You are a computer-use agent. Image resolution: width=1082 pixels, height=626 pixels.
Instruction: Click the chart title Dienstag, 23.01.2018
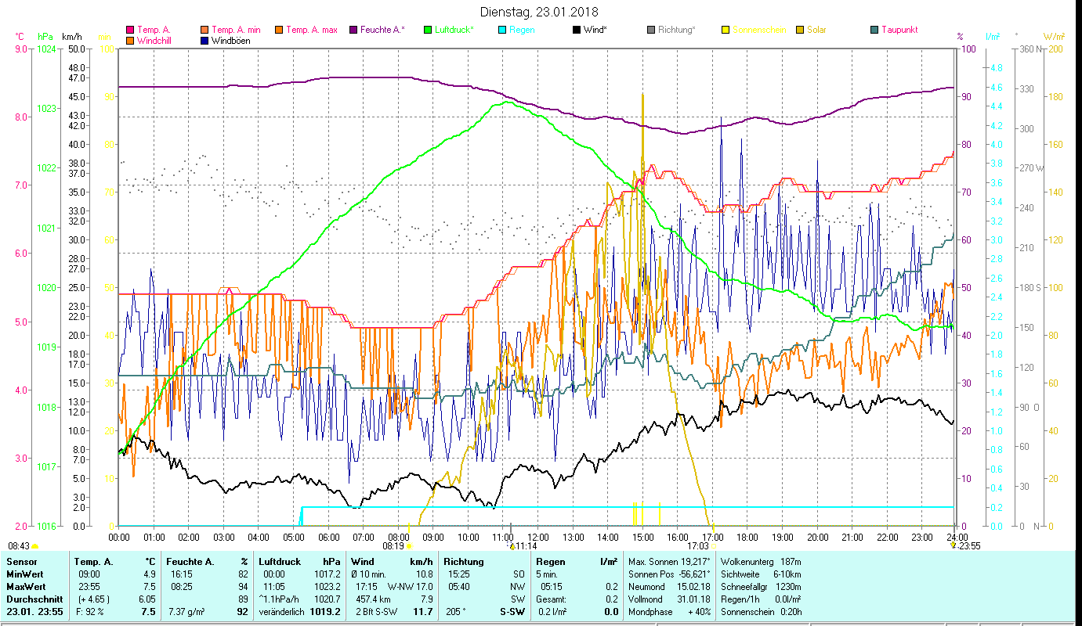click(538, 12)
